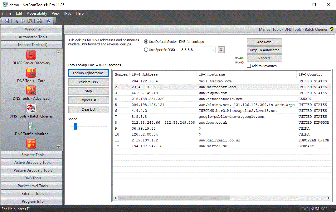The height and width of the screenshot is (212, 336).
Task: Open the Accessibility menu
Action: (x=37, y=13)
